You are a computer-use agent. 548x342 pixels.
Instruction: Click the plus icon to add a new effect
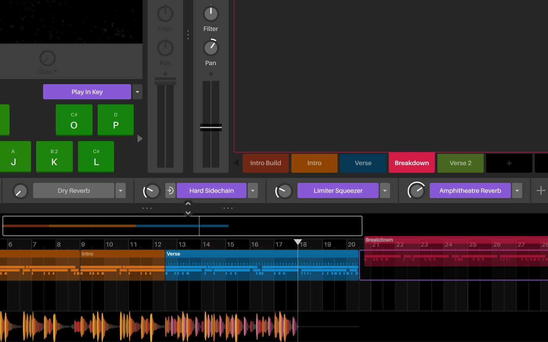pos(541,190)
